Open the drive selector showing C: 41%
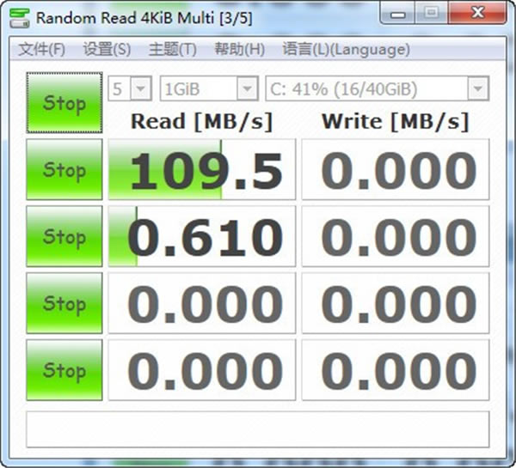 377,88
